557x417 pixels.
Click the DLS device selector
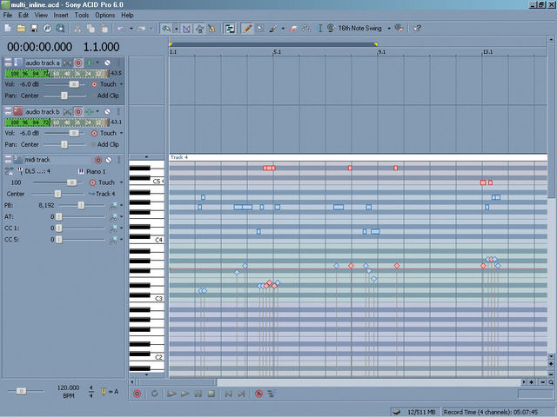(35, 171)
